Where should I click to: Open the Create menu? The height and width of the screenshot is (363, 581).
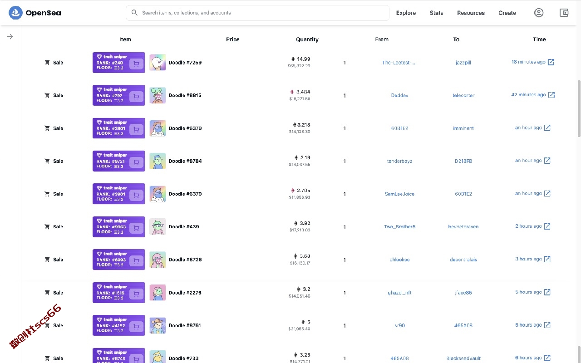pos(507,13)
